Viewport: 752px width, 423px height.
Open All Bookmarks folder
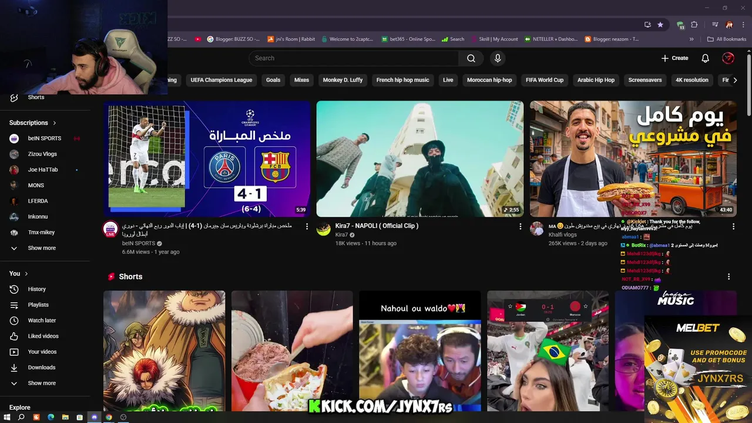pos(727,39)
